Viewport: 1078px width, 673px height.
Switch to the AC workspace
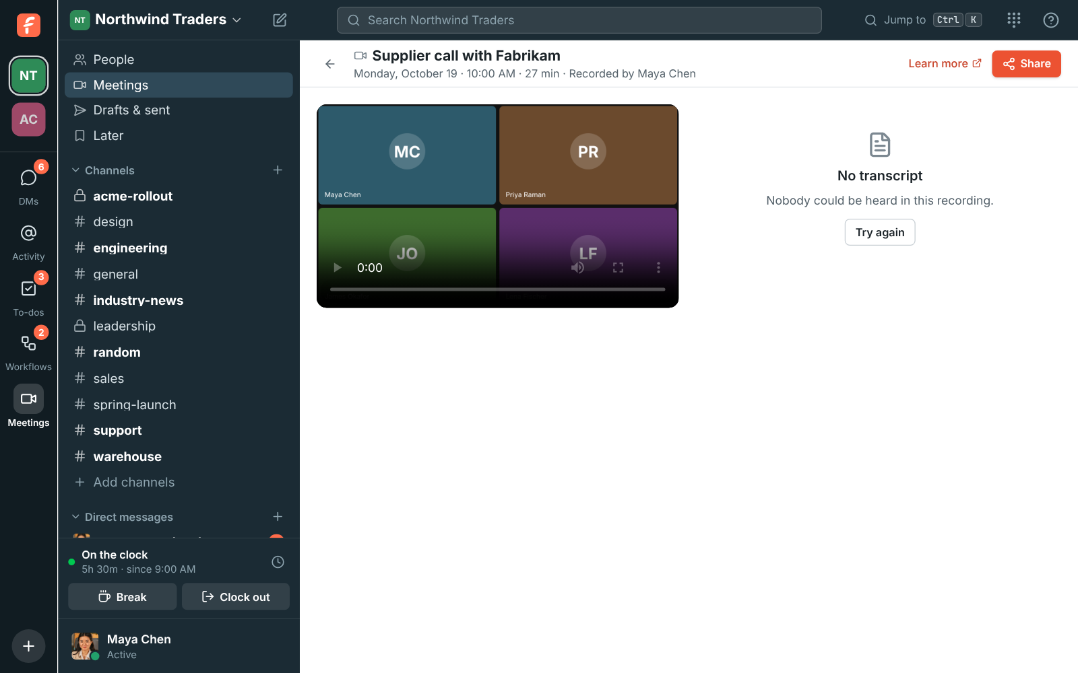coord(28,119)
